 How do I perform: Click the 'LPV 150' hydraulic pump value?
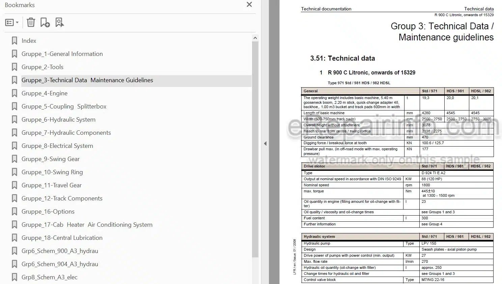pyautogui.click(x=429, y=243)
